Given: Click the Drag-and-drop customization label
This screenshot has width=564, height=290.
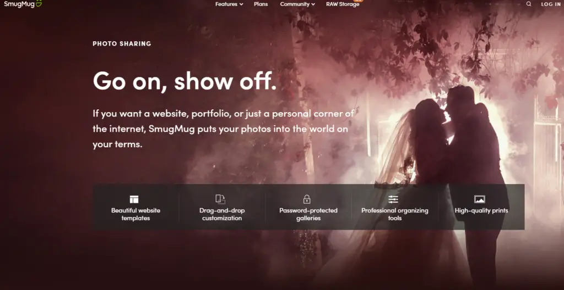Looking at the screenshot, I should click(222, 214).
